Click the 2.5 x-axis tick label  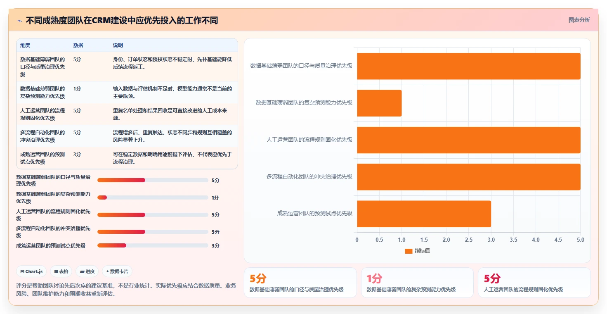coord(469,240)
